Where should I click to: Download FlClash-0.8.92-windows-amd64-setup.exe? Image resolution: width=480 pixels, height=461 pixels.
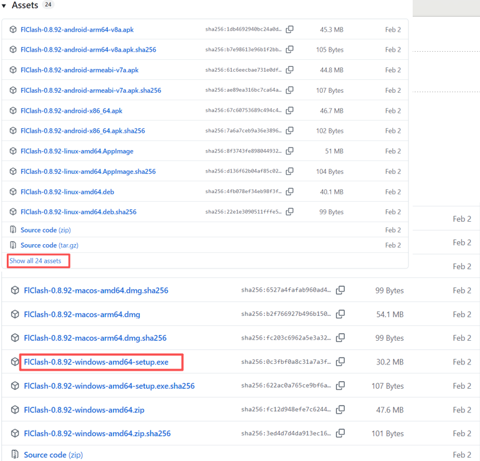coord(96,362)
